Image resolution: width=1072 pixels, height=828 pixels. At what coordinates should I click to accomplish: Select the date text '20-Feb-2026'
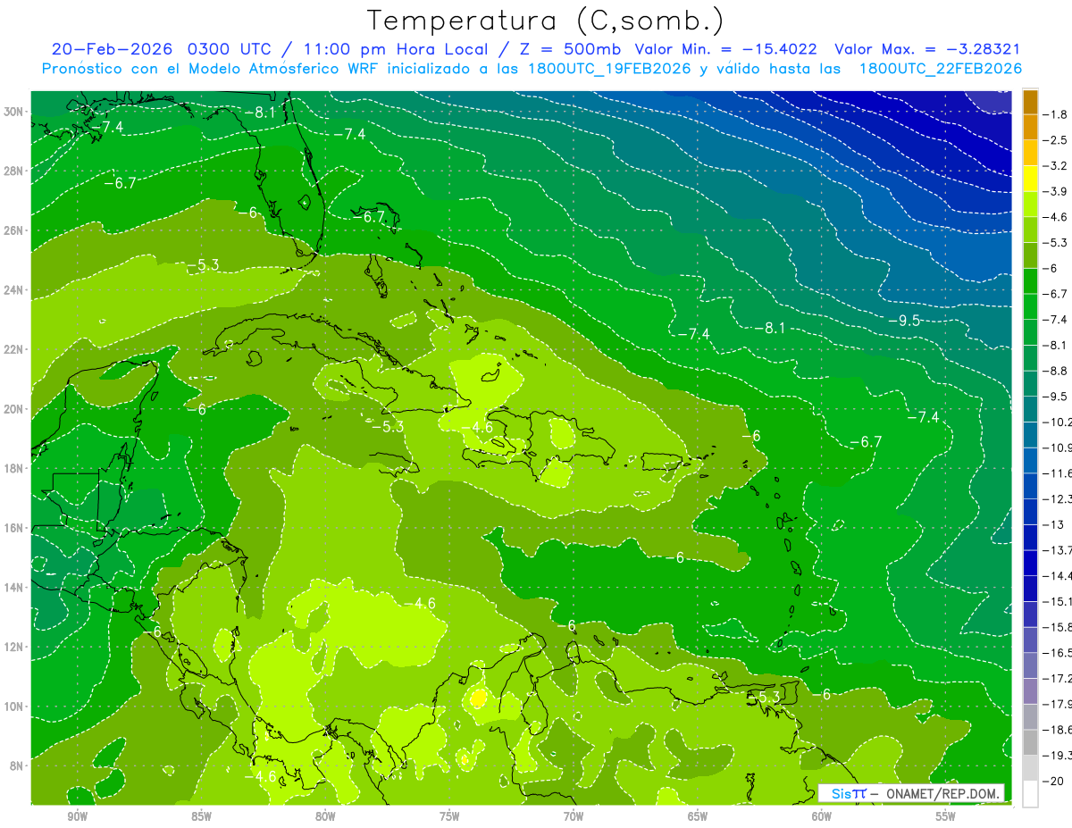pyautogui.click(x=111, y=50)
